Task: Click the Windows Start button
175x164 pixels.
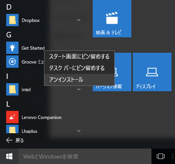Action: coord(9,156)
